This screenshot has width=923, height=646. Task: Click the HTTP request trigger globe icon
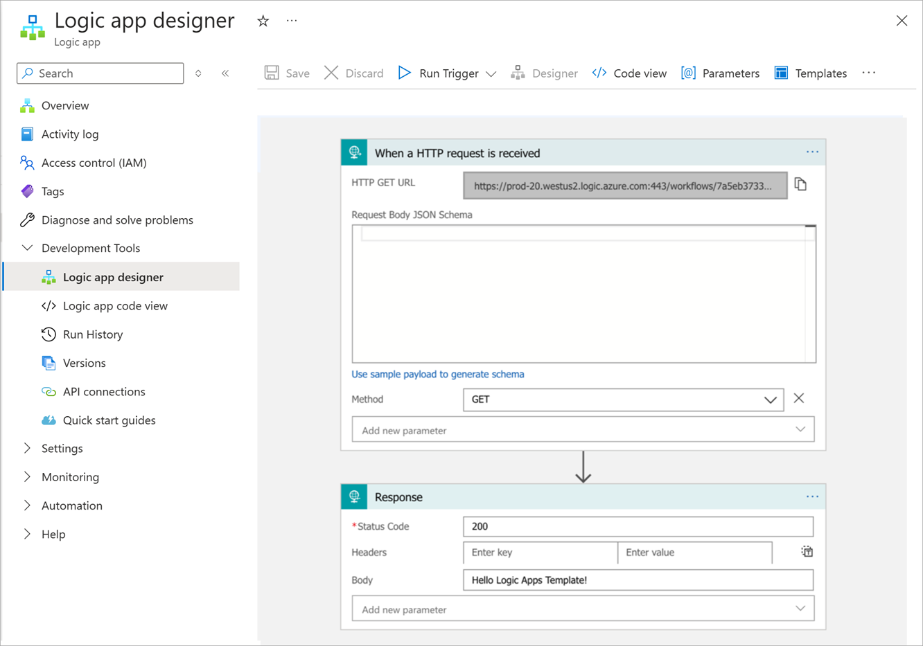(x=354, y=152)
